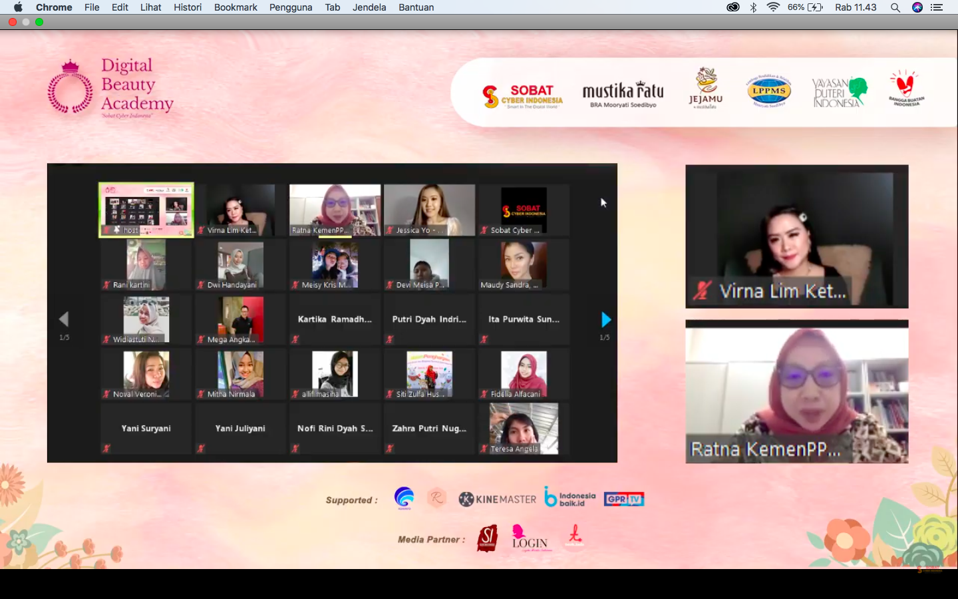
Task: Click the Creative Cloud menu bar icon
Action: pyautogui.click(x=732, y=7)
